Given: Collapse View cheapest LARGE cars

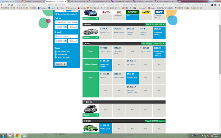Looking at the screenshot, I should (x=153, y=44).
